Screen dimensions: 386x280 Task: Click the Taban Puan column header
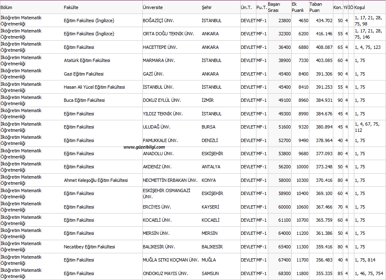coord(316,7)
